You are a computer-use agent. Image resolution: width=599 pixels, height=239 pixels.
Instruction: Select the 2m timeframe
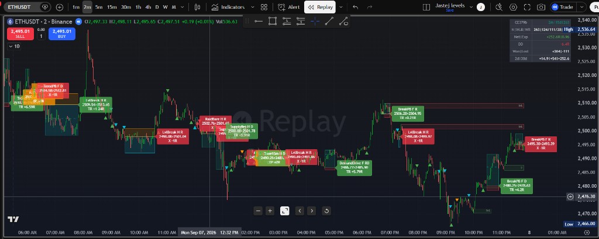click(87, 7)
